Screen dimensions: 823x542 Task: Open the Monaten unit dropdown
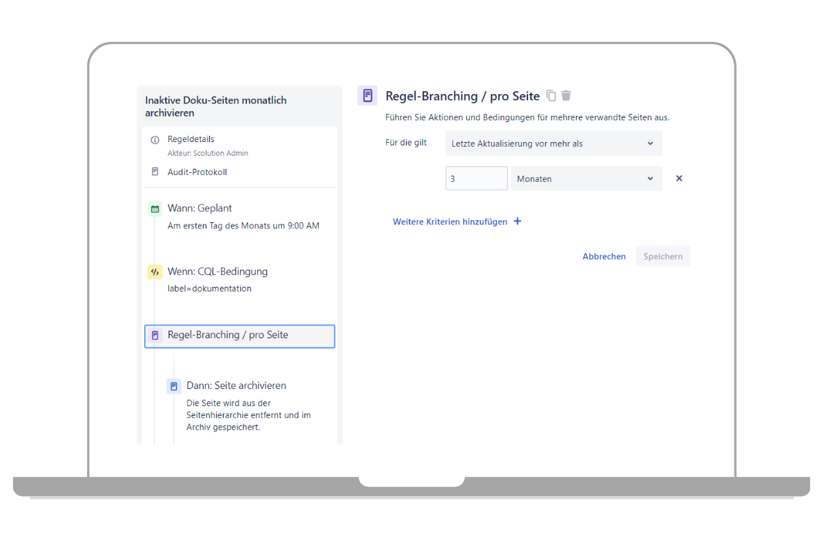click(x=586, y=178)
